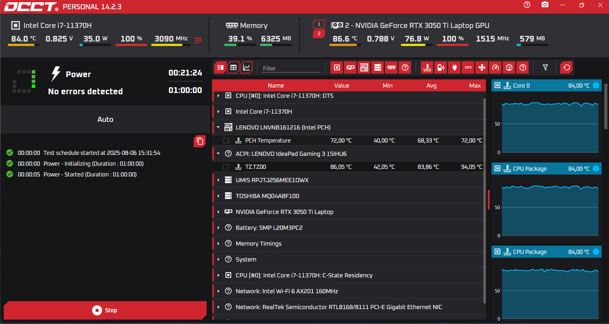Sort by the Max column header
609x324 pixels.
(x=475, y=86)
